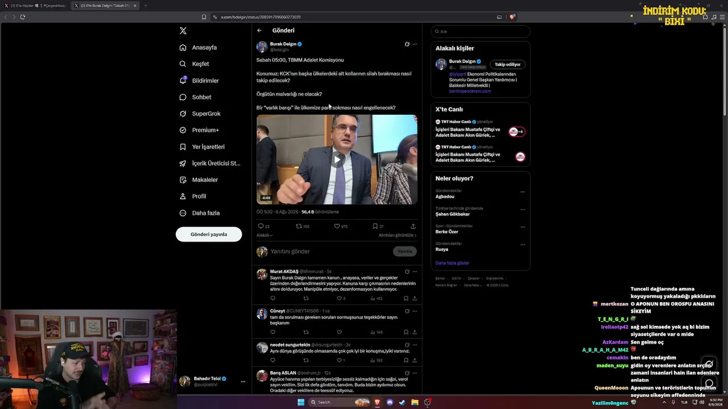Open Steam from the taskbar
The image size is (728, 409).
[402, 402]
